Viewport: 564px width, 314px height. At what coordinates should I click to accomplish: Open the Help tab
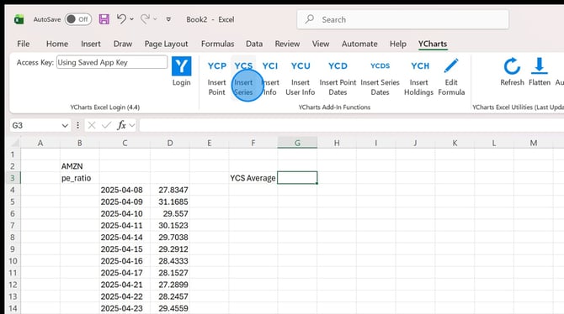(398, 44)
